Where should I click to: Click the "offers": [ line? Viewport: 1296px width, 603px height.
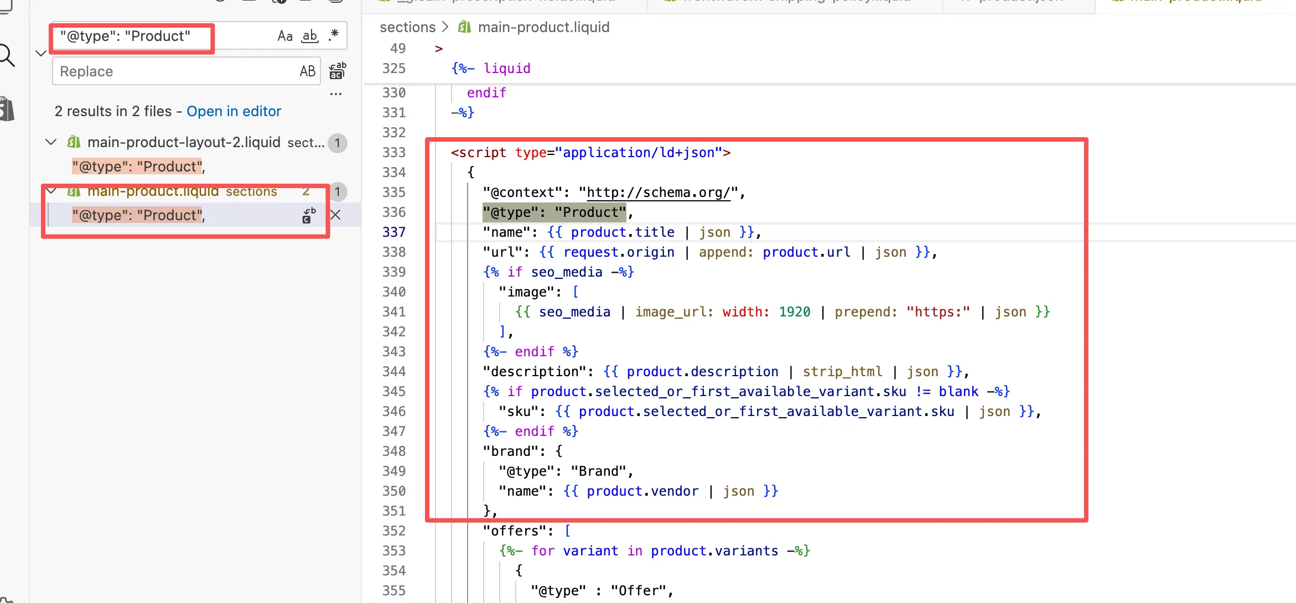[x=526, y=531]
